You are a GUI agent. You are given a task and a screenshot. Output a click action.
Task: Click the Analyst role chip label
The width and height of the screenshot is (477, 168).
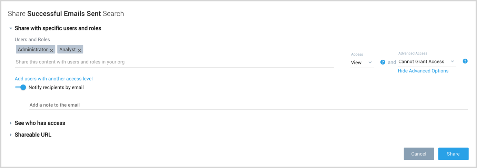67,50
